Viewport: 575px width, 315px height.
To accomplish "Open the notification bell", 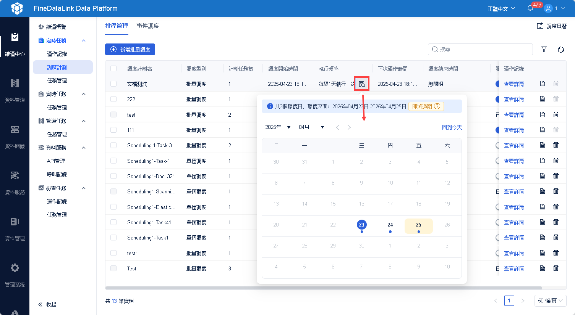I will coord(530,8).
